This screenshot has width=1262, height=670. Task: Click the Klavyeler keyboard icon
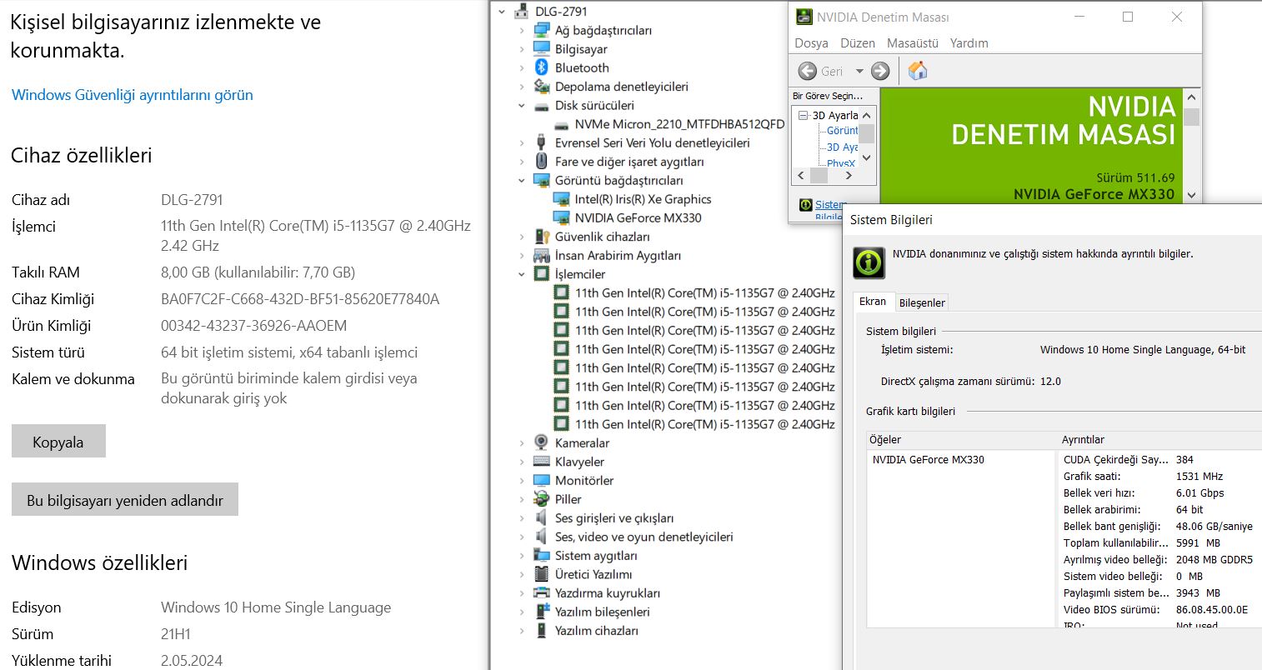(542, 462)
